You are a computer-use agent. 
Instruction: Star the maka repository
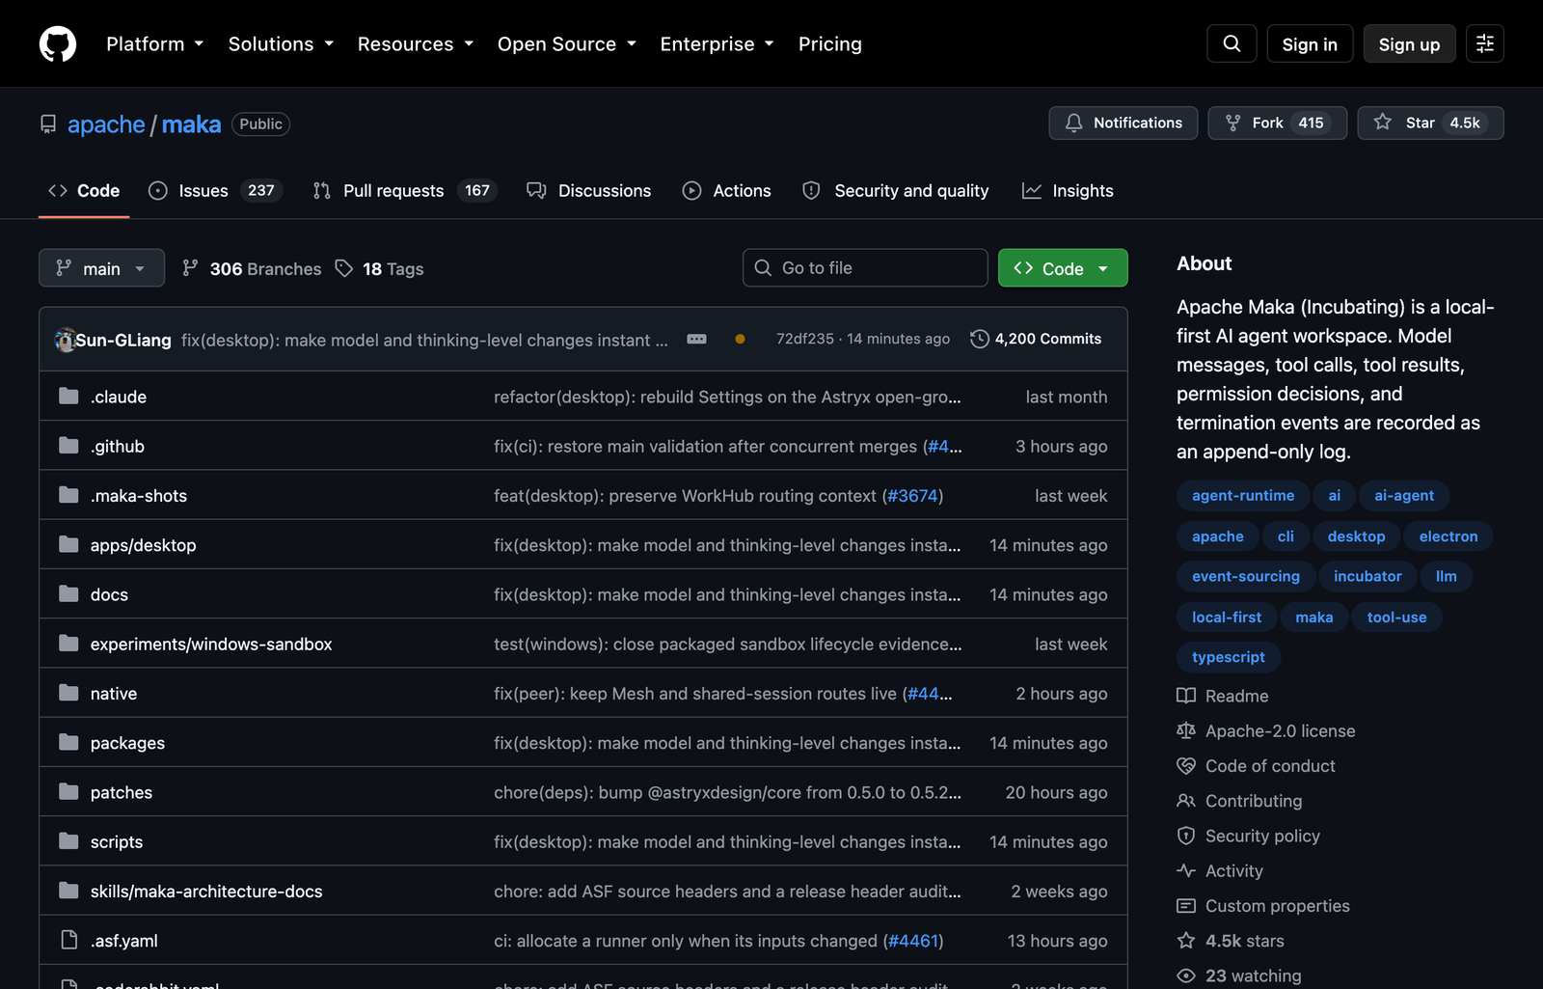1430,123
